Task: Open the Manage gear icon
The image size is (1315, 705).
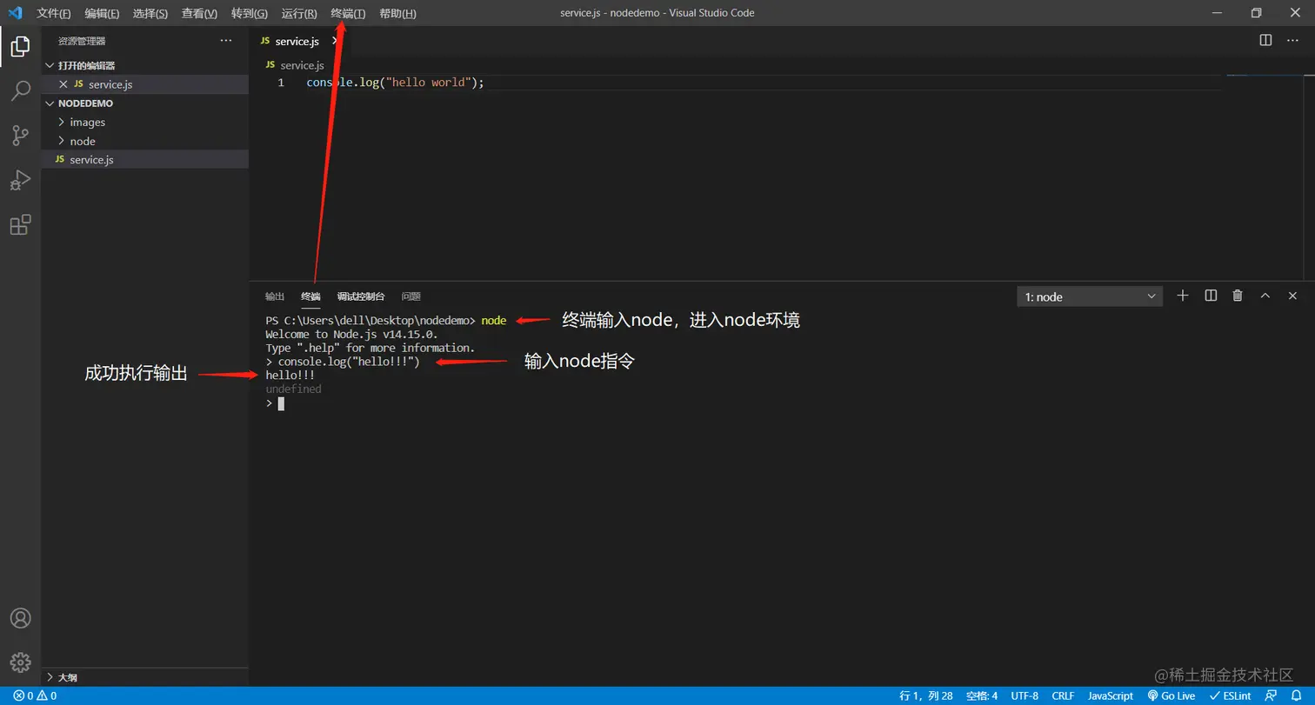Action: (x=20, y=662)
